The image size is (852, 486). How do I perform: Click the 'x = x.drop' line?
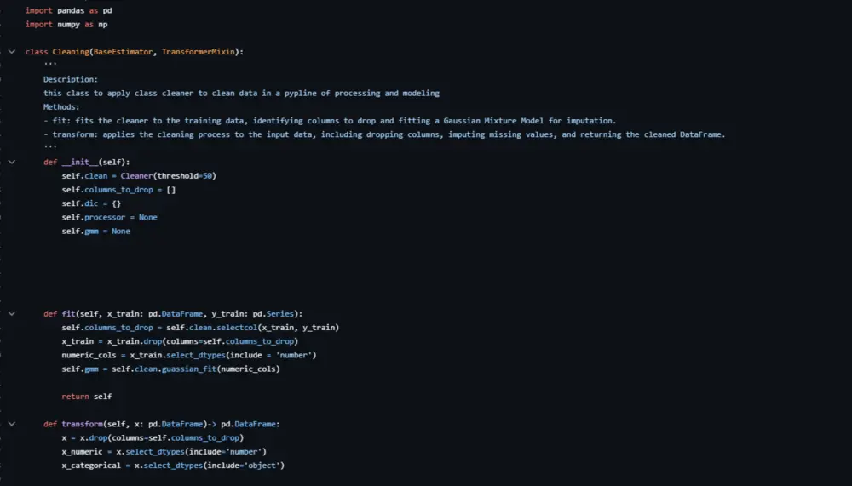(x=153, y=437)
